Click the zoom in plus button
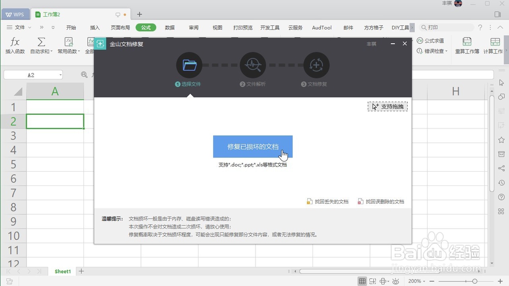 500,281
